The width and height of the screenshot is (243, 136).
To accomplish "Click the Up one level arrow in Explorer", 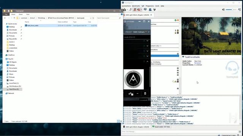I will 14,18.
